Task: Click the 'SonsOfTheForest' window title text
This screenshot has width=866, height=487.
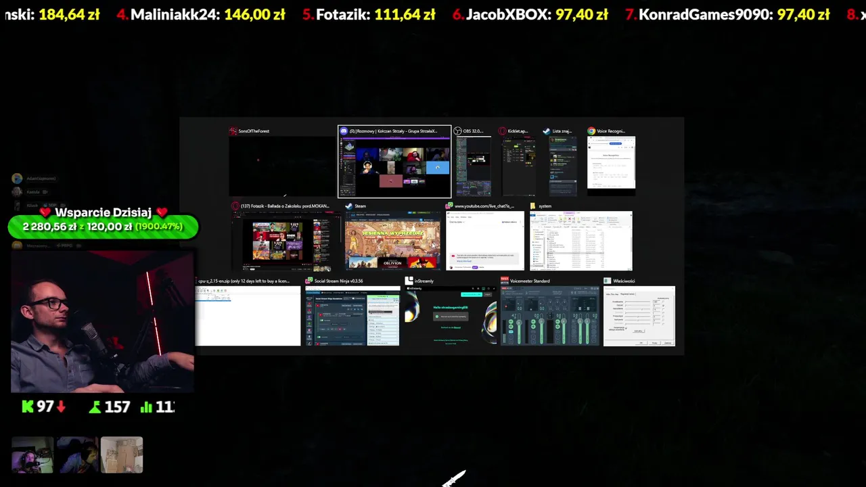Action: tap(254, 131)
